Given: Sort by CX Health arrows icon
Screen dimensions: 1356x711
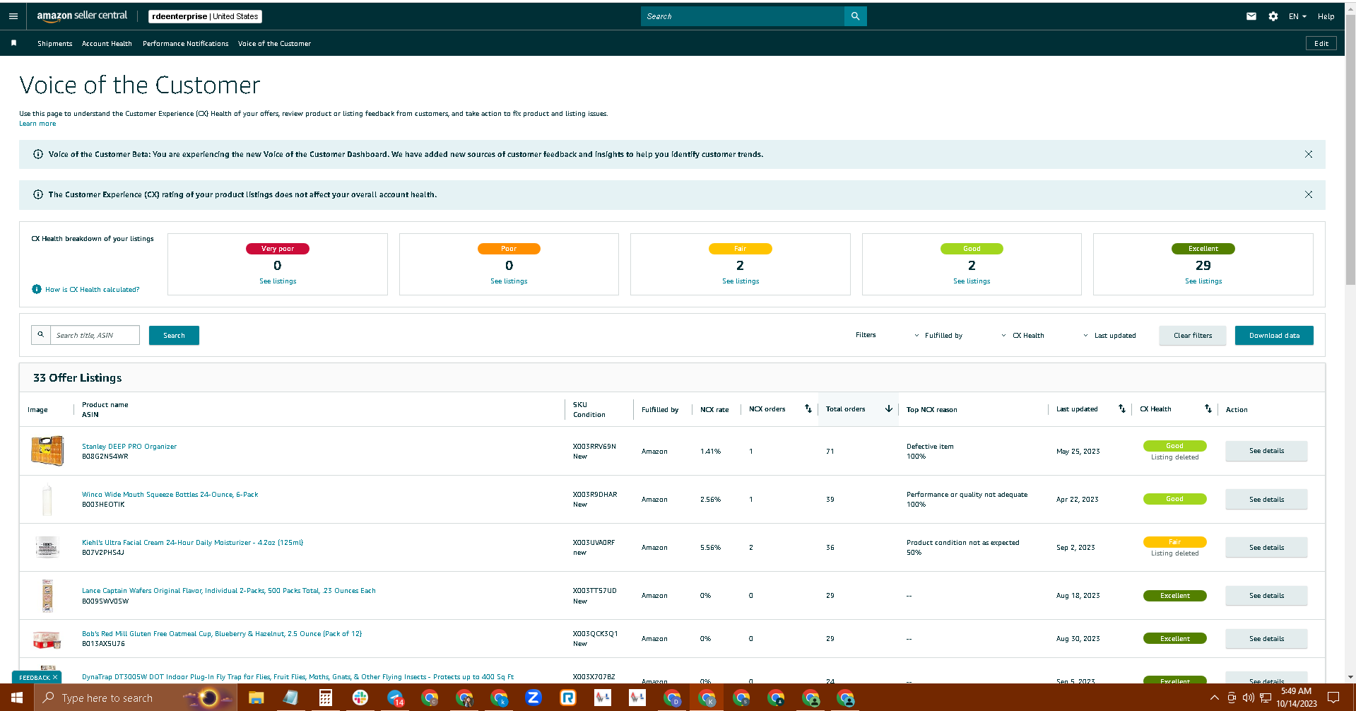Looking at the screenshot, I should [1208, 409].
